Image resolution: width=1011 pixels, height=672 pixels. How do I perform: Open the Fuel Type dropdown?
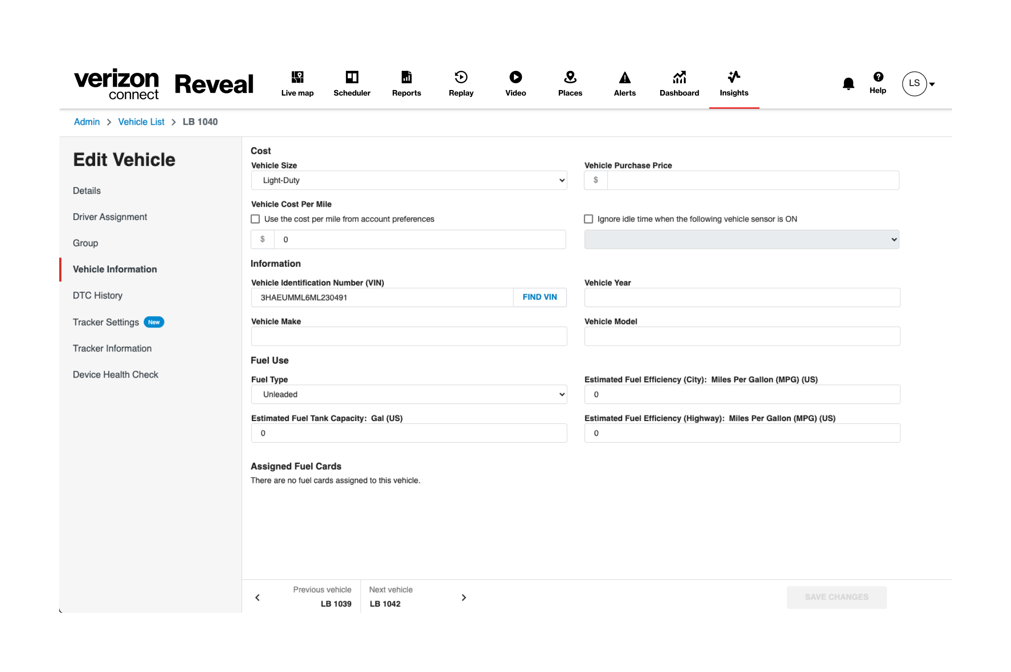pos(408,394)
